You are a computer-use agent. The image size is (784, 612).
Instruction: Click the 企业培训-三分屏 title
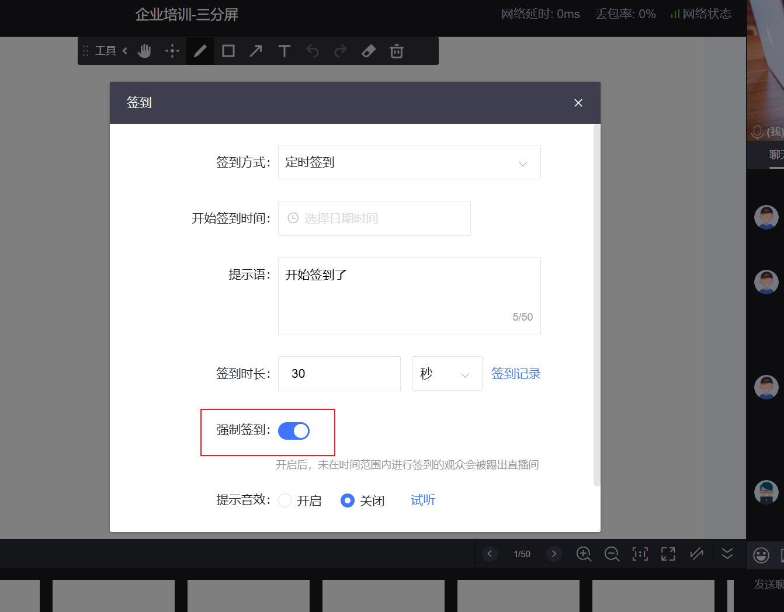click(187, 15)
